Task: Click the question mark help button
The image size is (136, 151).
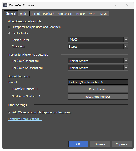Action: point(115,5)
